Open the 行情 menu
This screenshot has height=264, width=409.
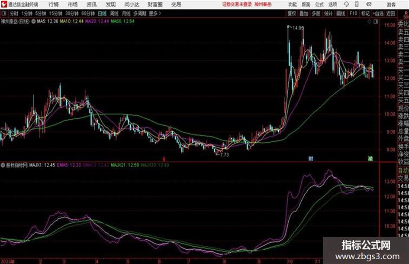click(54, 4)
